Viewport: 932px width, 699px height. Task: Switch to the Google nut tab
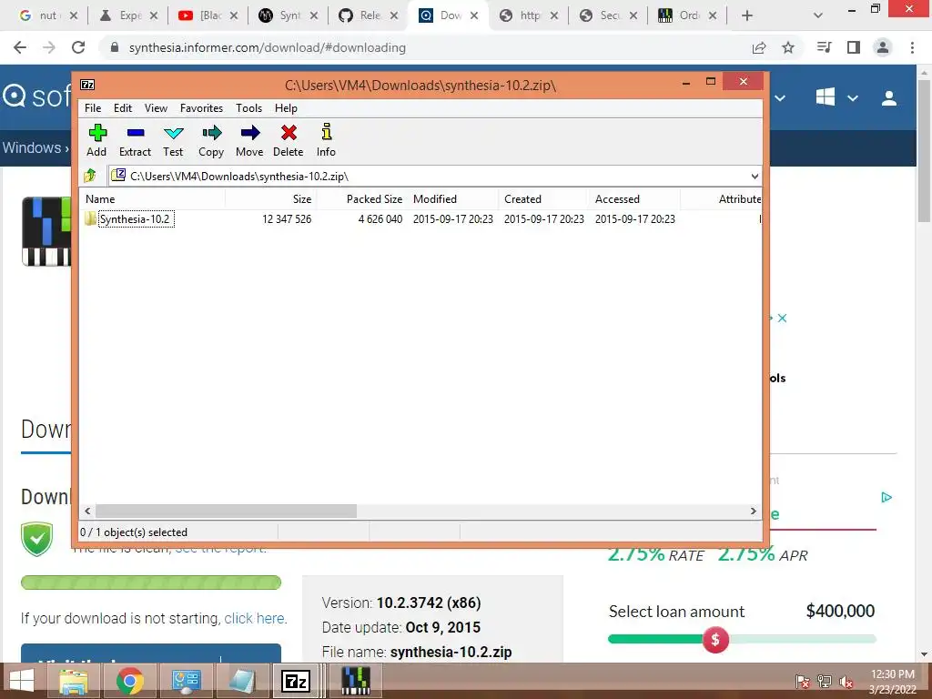[49, 15]
